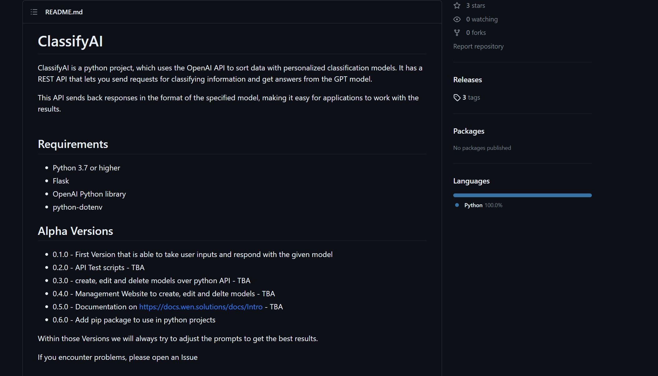The width and height of the screenshot is (658, 376).
Task: Click the 0.2.0 API Test scripts entry
Action: tap(98, 268)
